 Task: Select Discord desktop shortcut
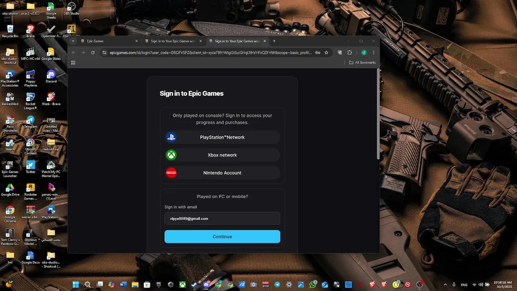point(51,76)
